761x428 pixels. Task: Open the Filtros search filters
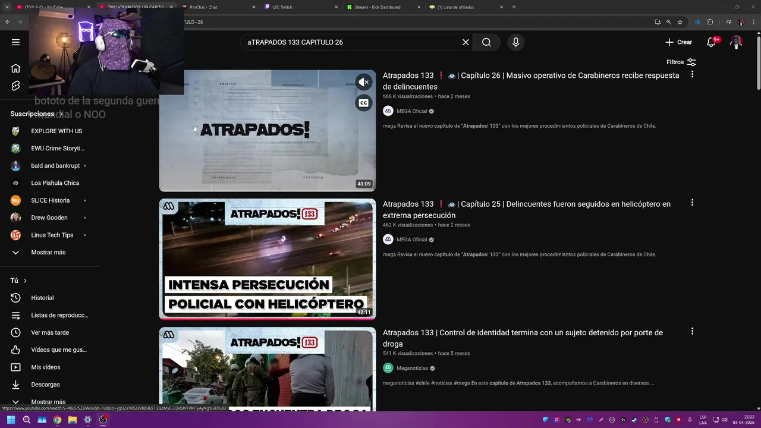coord(681,62)
